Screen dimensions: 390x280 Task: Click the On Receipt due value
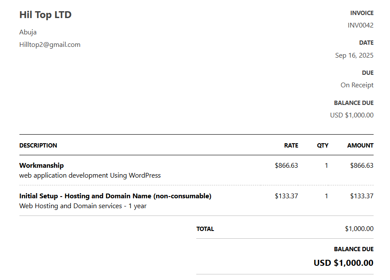[357, 85]
